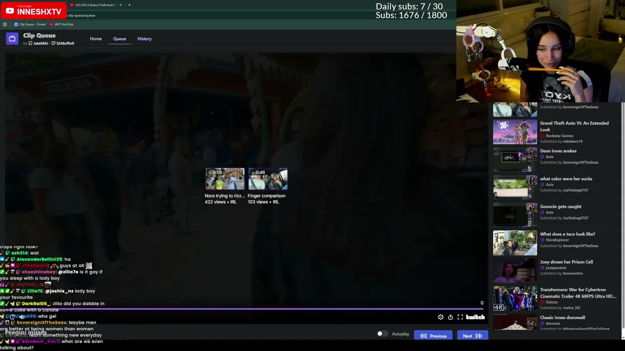Play the Finger comparison clip thumbnail
Screen dimensions: 625x351
pos(268,179)
